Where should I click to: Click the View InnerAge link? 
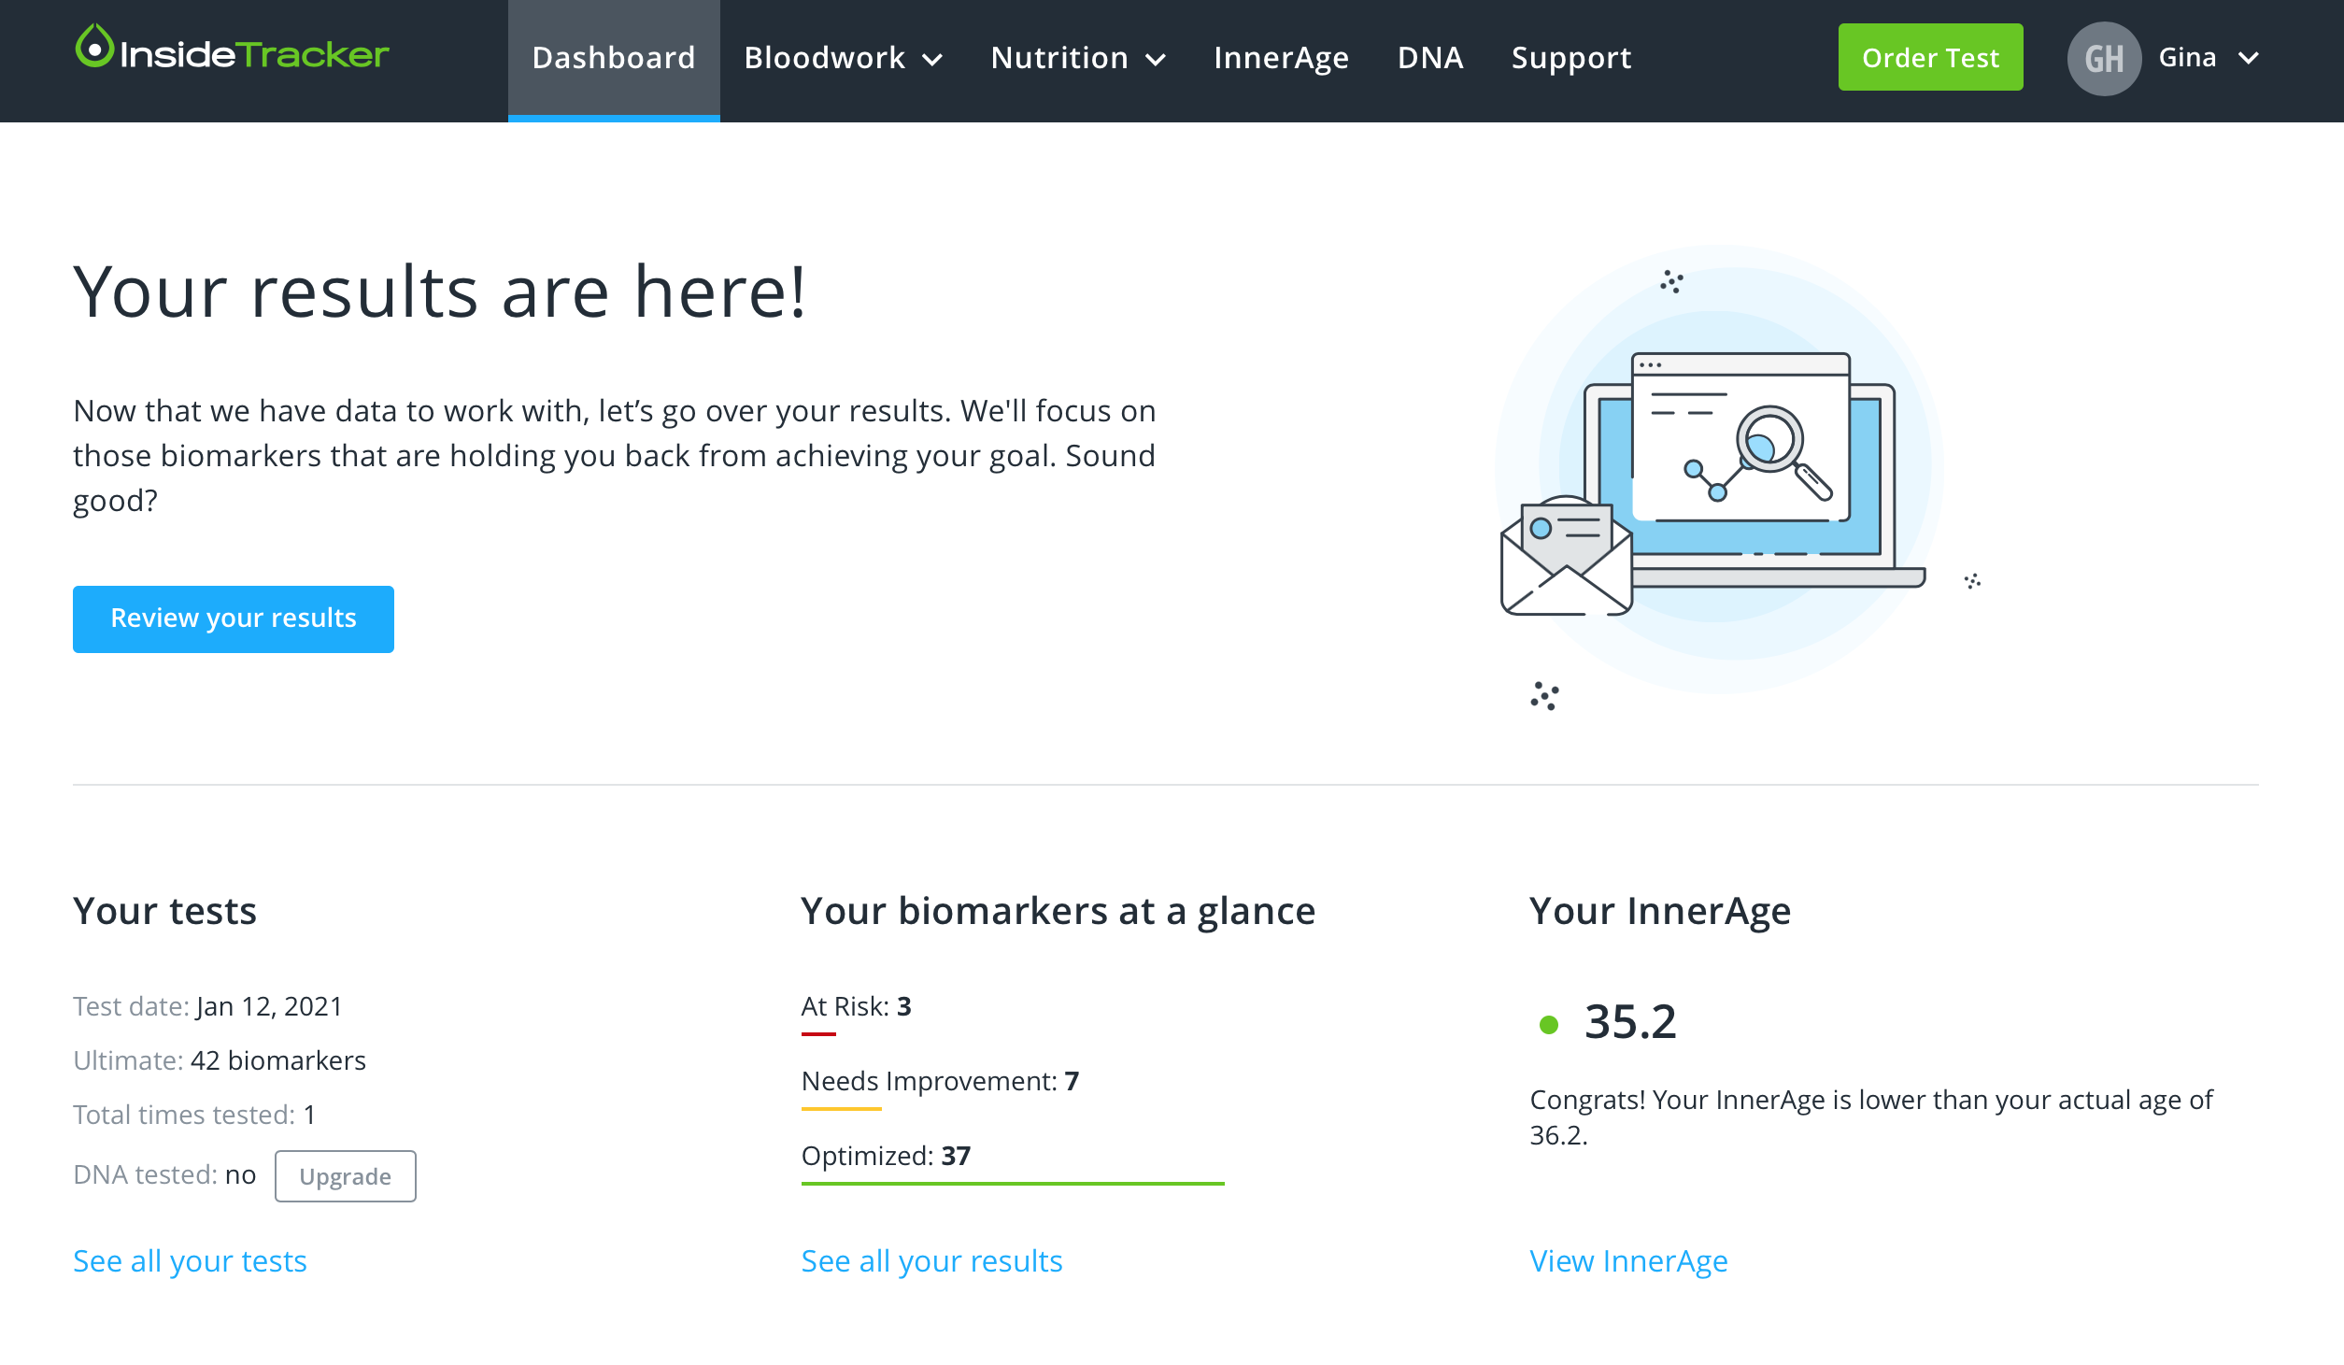point(1628,1260)
